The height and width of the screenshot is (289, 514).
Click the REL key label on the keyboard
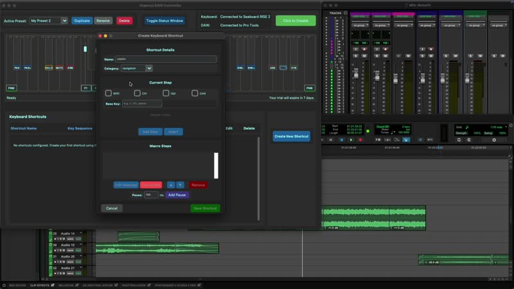pos(283,68)
